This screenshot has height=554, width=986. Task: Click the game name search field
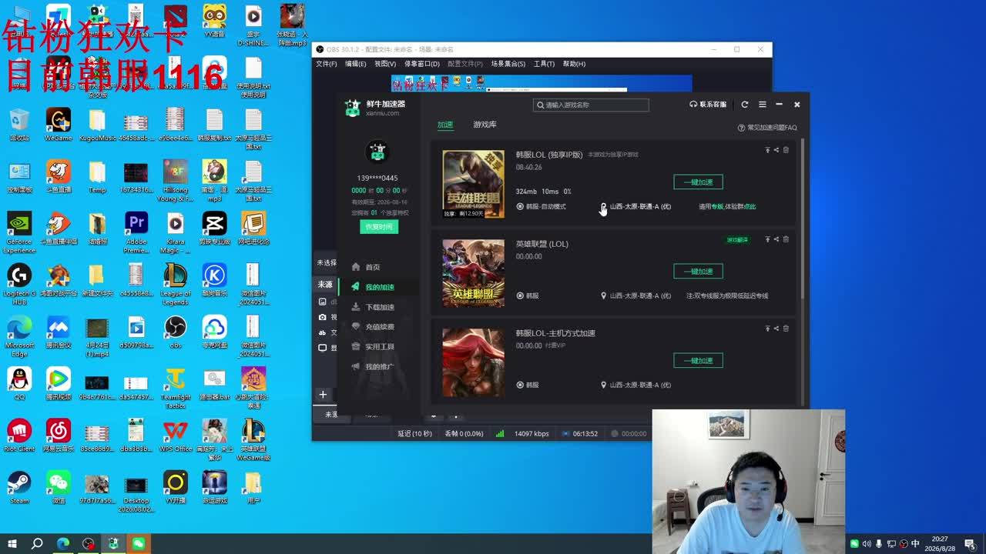pyautogui.click(x=591, y=105)
